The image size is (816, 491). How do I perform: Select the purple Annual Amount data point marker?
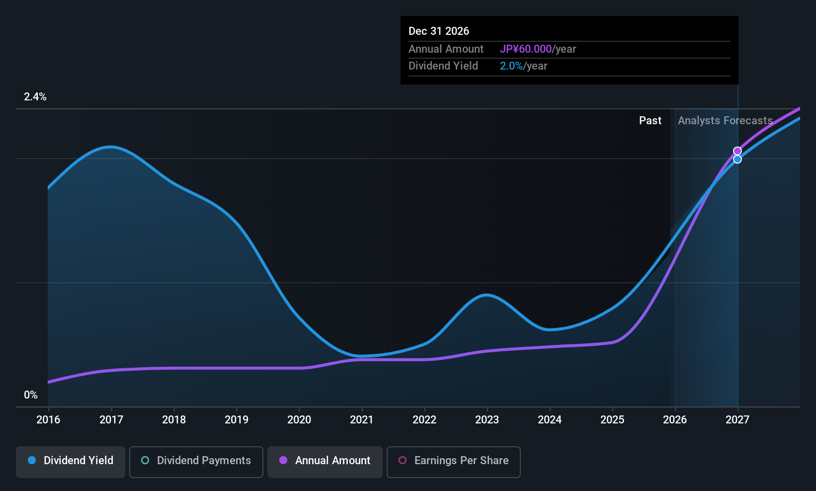(x=737, y=151)
